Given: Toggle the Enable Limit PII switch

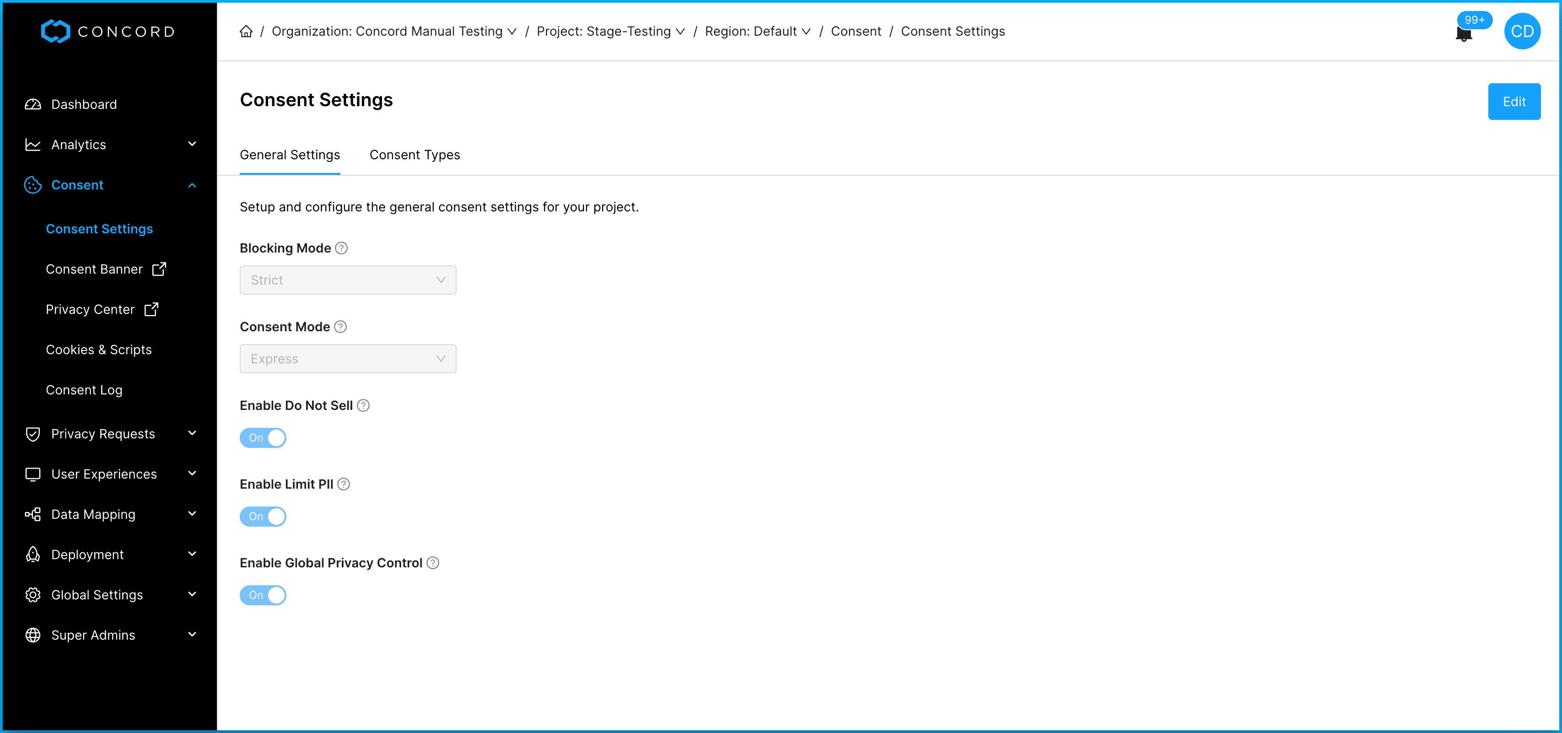Looking at the screenshot, I should [x=263, y=517].
